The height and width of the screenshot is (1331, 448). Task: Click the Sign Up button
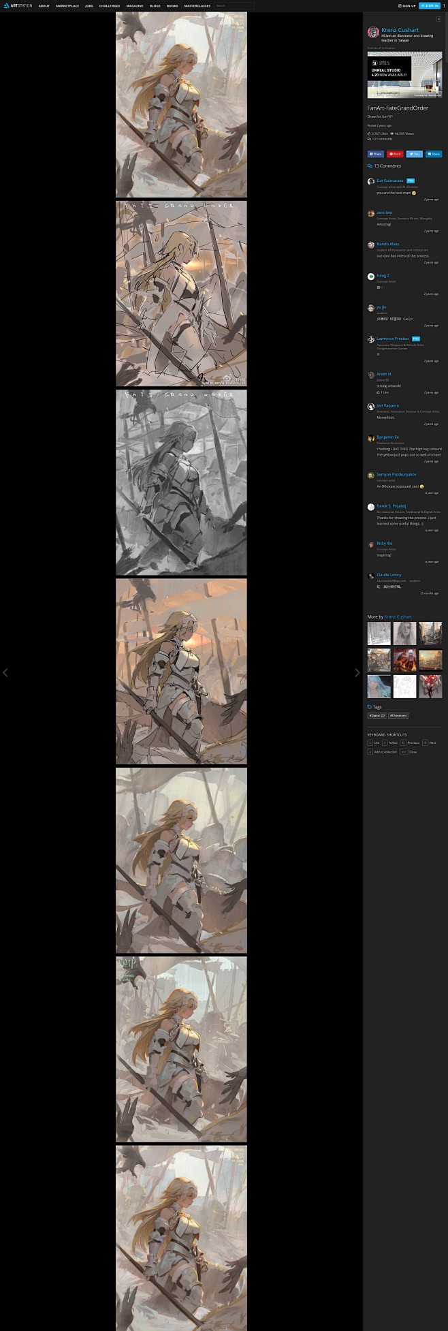coord(407,5)
